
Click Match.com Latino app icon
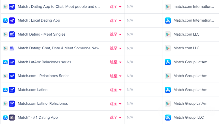tap(12, 90)
